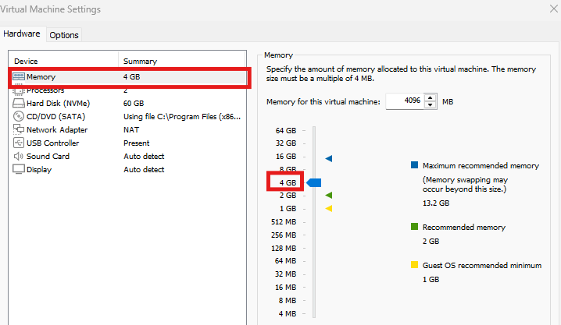This screenshot has height=325, width=561.
Task: Choose the Network Adapter icon
Action: coord(19,129)
